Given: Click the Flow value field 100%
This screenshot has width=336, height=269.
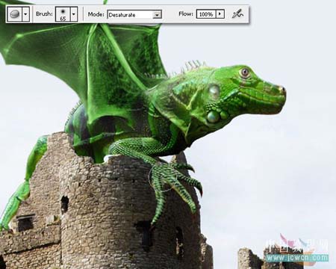Looking at the screenshot, I should 206,14.
